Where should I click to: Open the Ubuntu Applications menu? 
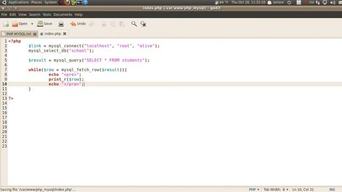[x=19, y=2]
